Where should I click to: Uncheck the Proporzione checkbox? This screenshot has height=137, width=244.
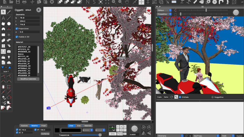(x=17, y=29)
